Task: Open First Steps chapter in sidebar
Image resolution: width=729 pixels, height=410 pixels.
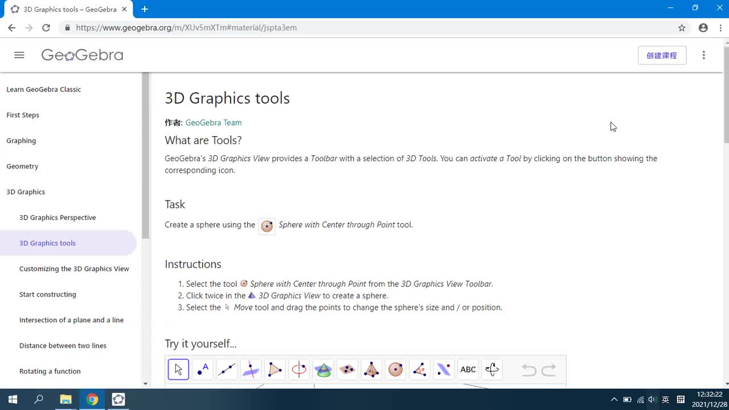Action: [23, 115]
